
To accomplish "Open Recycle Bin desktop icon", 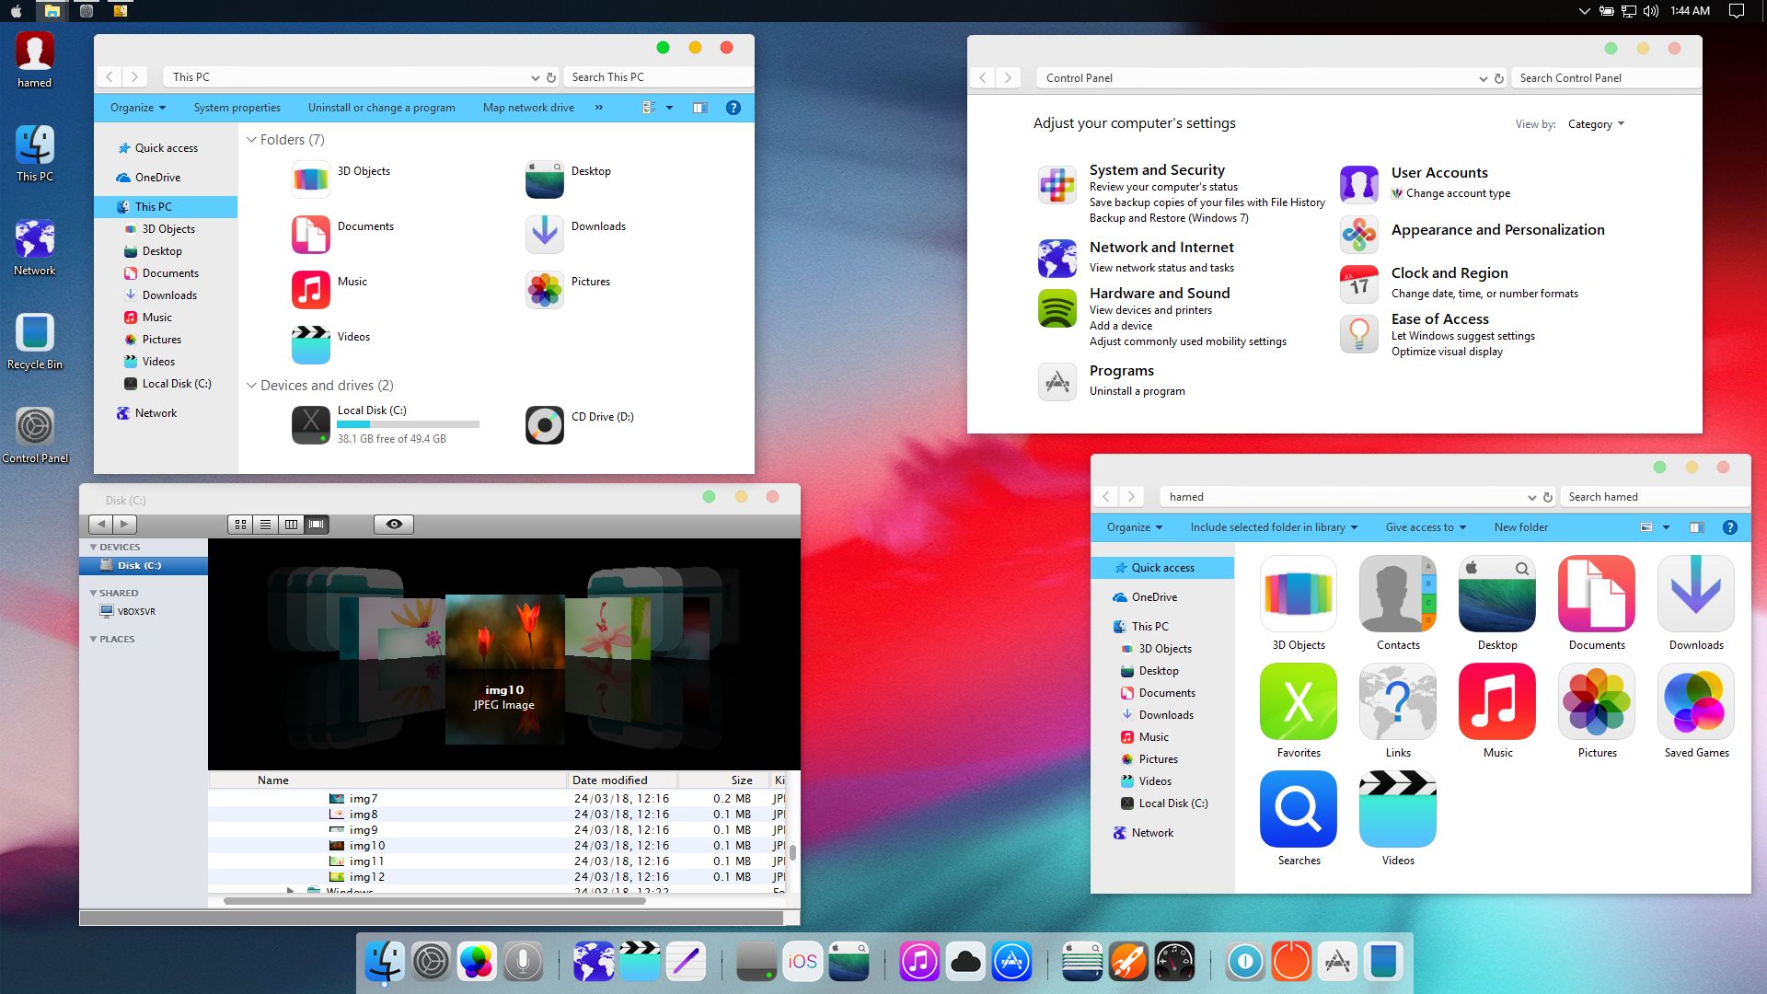I will tap(35, 334).
